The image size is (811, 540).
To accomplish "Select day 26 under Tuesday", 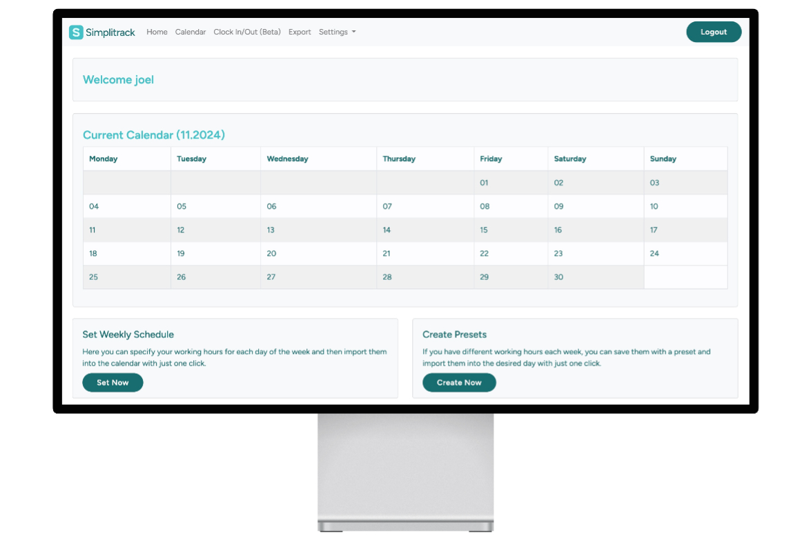I will [182, 277].
